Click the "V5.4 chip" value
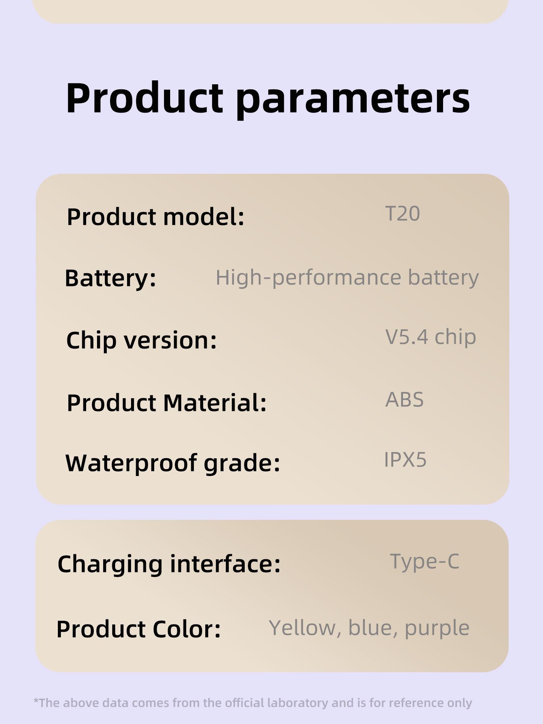543x724 pixels. (x=430, y=337)
